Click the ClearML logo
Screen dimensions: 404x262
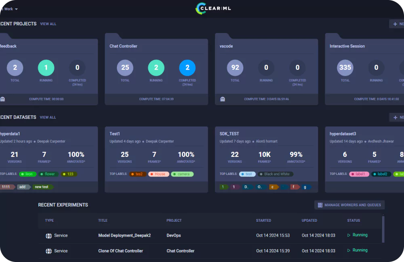click(213, 8)
